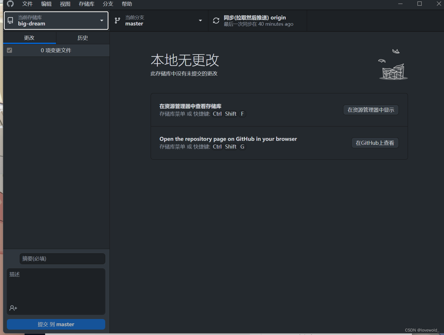Add co-authors via person-plus icon
The height and width of the screenshot is (335, 444).
(x=13, y=308)
